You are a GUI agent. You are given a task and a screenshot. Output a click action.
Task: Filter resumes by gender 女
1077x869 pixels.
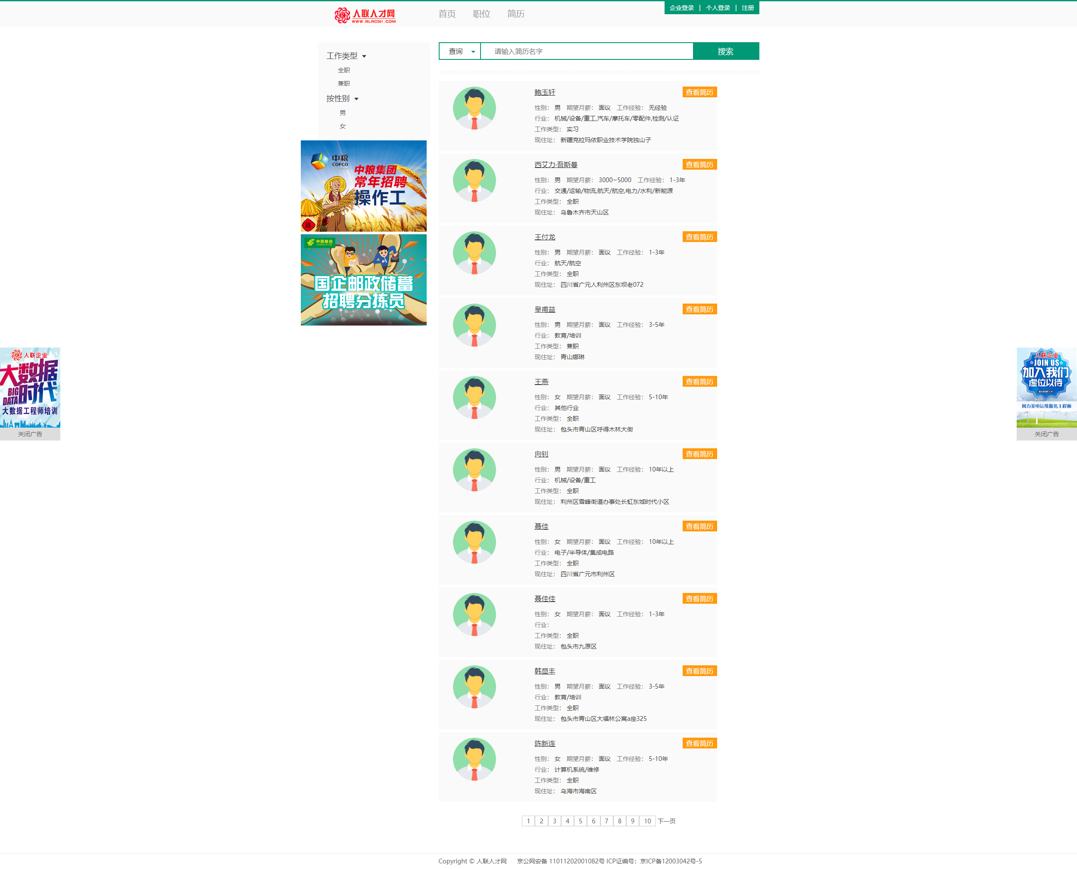343,126
